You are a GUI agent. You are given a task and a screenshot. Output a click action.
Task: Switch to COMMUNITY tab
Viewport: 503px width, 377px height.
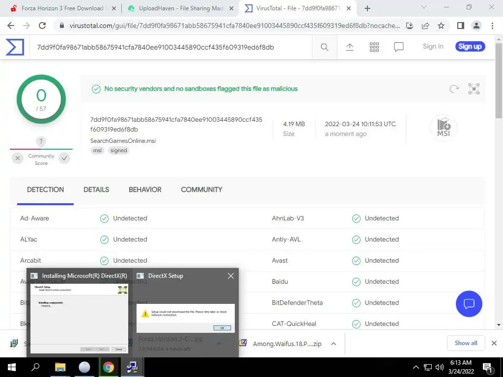click(x=201, y=189)
